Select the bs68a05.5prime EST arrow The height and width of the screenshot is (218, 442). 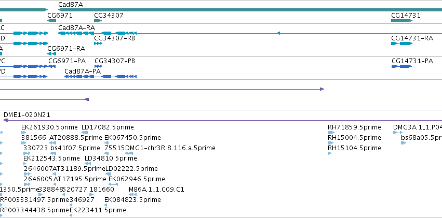[404, 143]
